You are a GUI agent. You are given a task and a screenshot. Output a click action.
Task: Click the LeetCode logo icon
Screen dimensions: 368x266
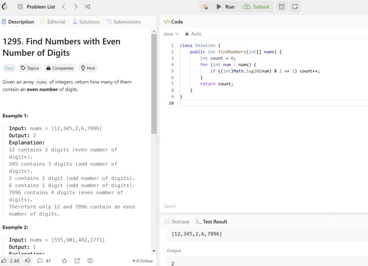coord(5,6)
